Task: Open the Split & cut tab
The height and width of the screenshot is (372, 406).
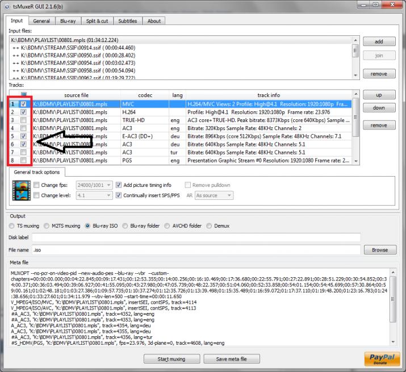Action: [x=97, y=21]
